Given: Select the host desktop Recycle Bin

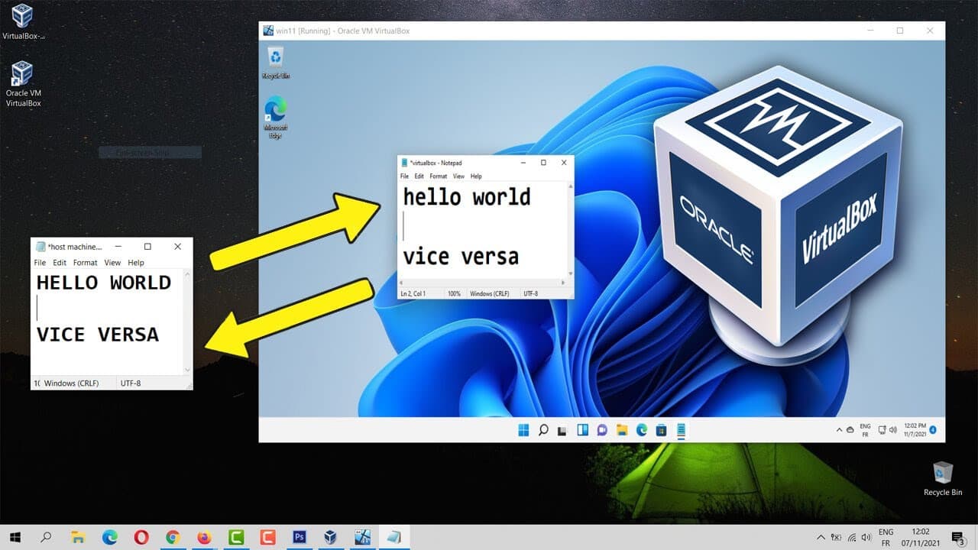Looking at the screenshot, I should [x=943, y=478].
